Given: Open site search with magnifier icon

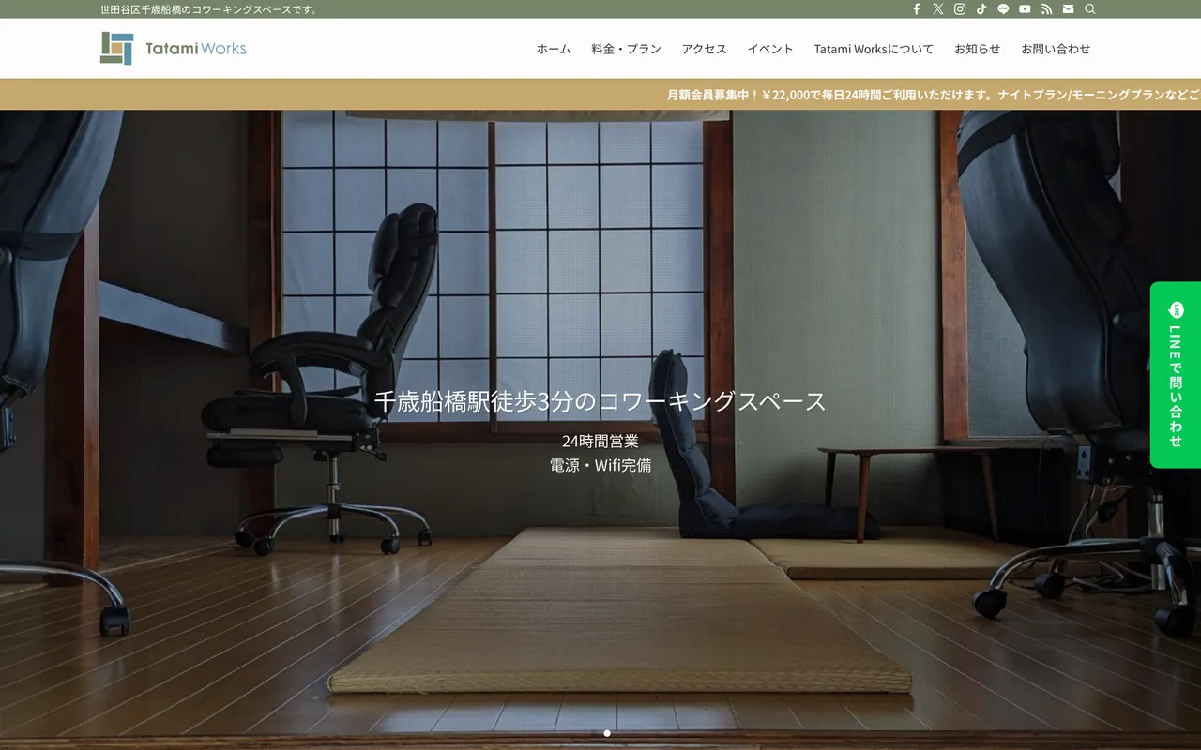Looking at the screenshot, I should (1089, 9).
